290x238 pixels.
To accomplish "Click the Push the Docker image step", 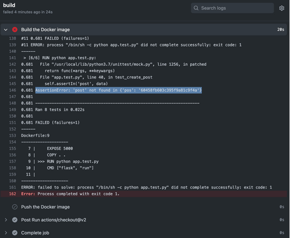I will tap(45, 207).
